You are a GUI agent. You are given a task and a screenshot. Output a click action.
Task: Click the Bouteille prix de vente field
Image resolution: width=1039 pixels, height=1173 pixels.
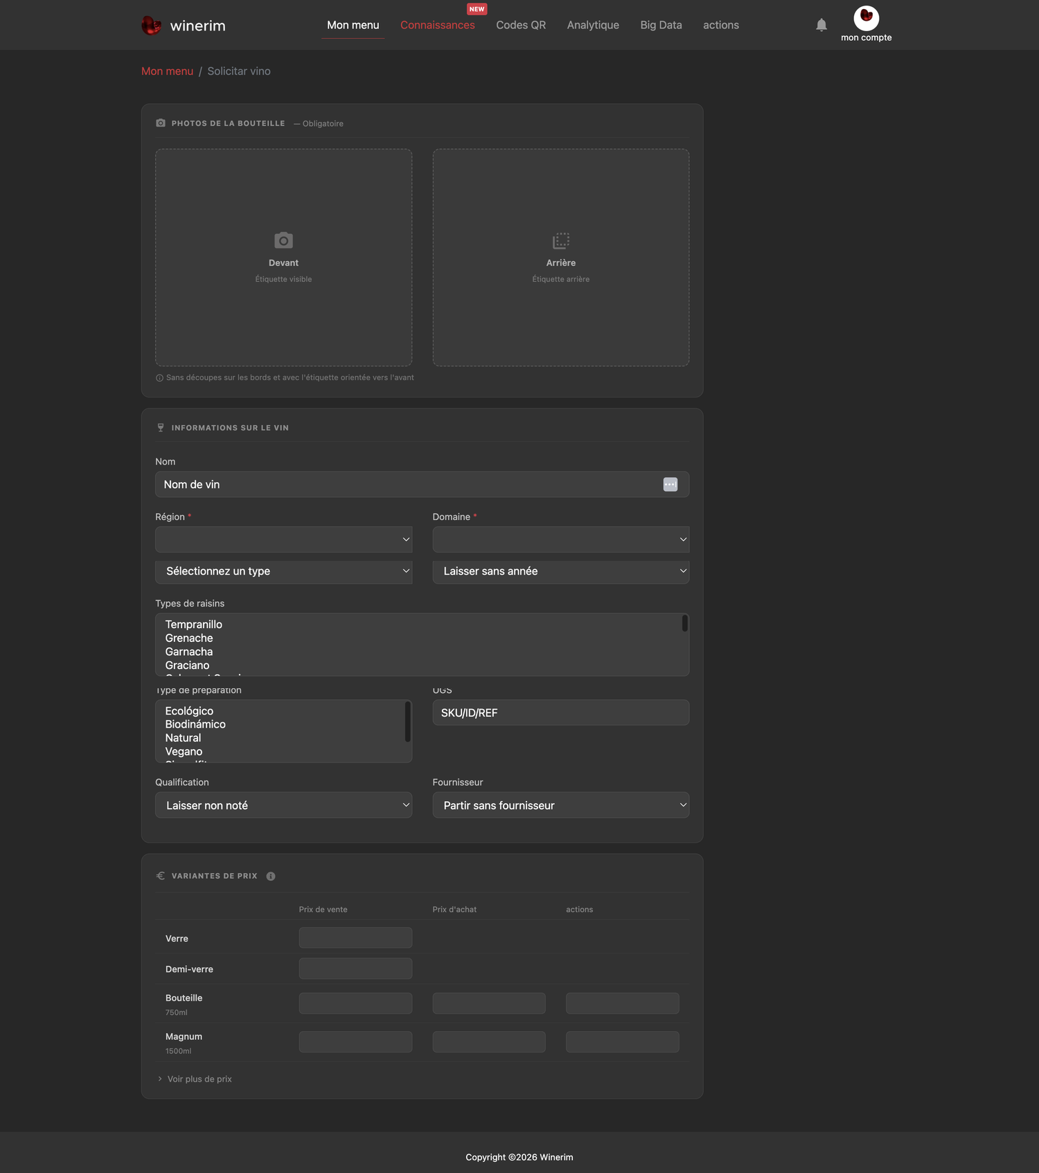click(355, 1003)
